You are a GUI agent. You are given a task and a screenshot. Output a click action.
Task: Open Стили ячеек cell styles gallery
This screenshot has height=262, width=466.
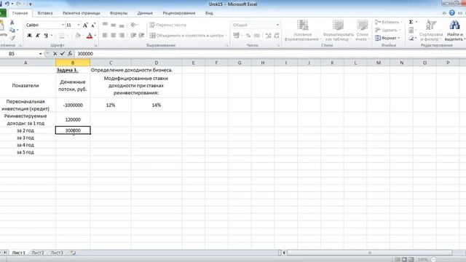pyautogui.click(x=363, y=31)
